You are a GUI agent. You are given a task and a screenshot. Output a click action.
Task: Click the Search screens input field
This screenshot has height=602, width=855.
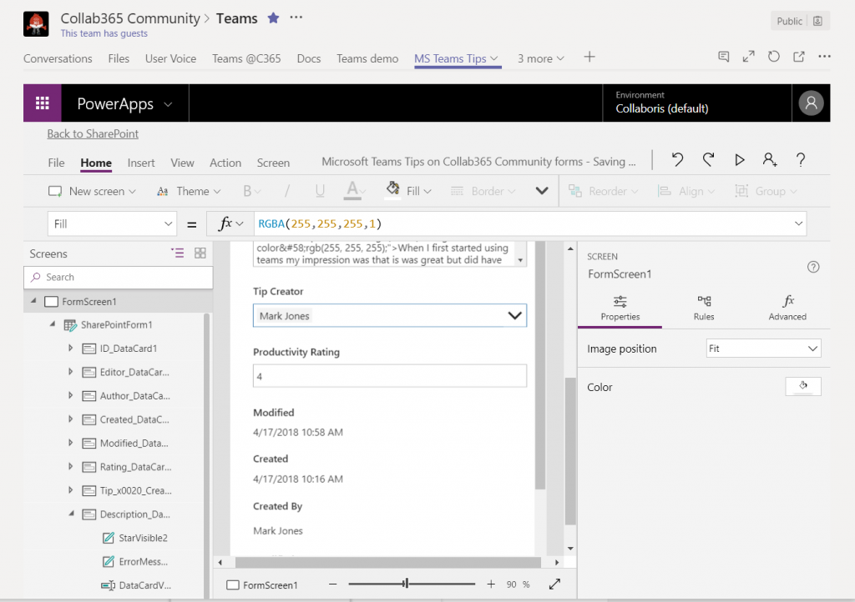point(119,277)
